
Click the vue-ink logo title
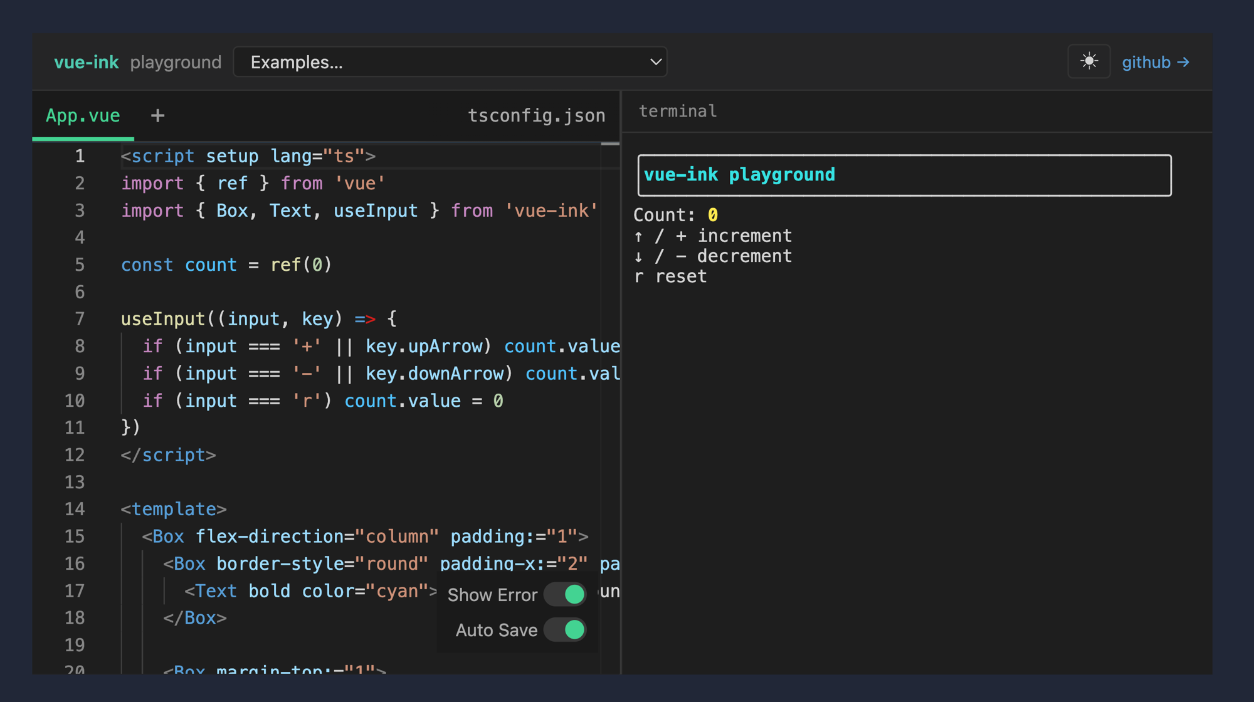click(x=86, y=62)
